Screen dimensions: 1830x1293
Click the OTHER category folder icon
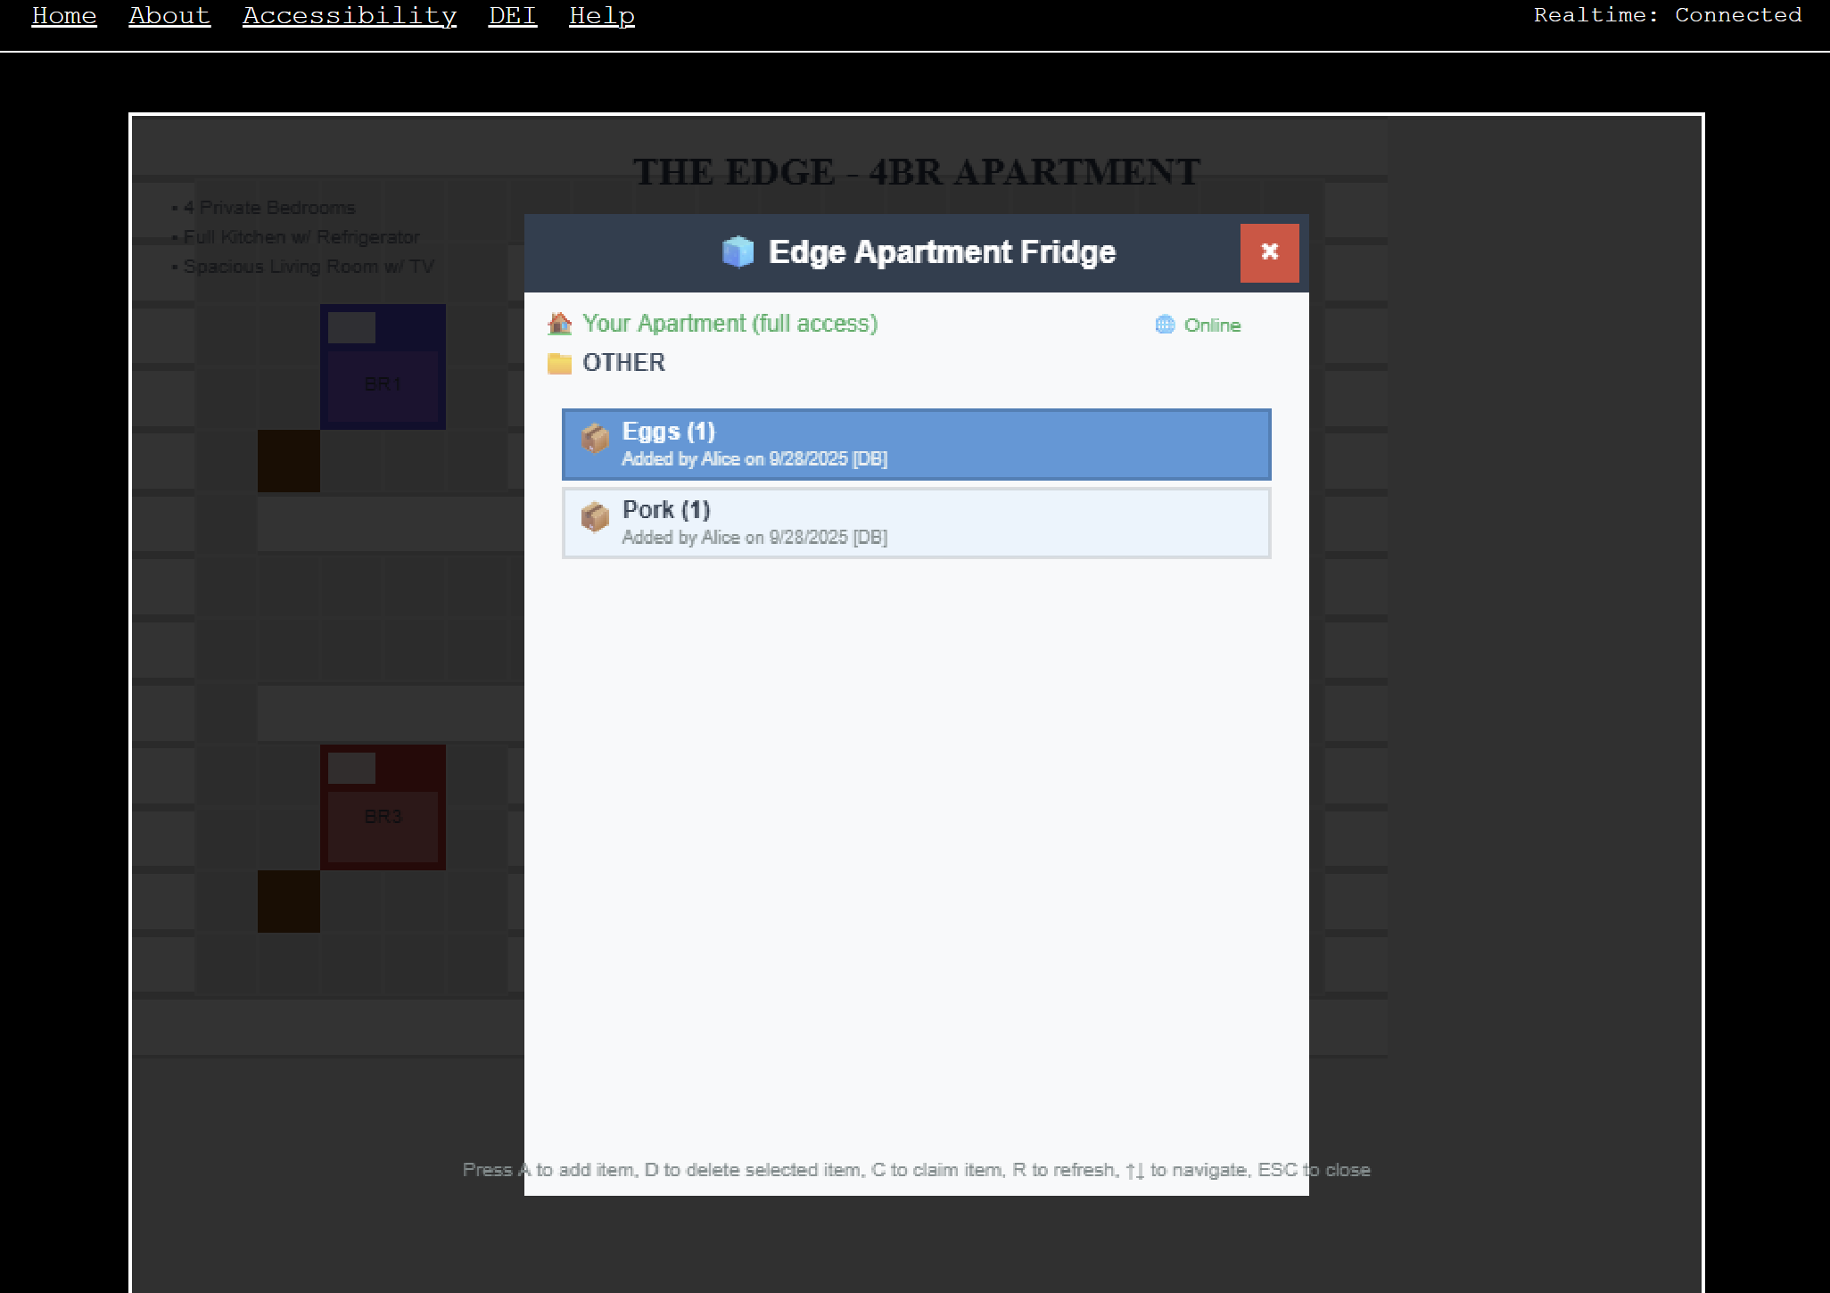pos(559,363)
